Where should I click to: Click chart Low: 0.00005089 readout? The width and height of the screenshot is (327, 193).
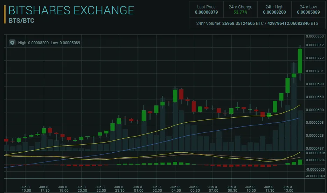(x=65, y=43)
